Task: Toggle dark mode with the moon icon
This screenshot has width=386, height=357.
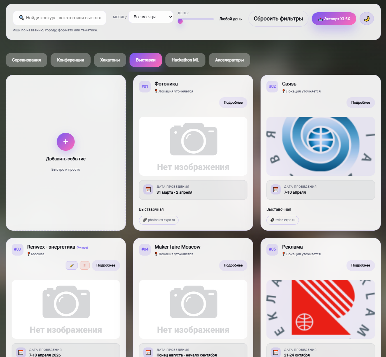Action: coord(367,19)
